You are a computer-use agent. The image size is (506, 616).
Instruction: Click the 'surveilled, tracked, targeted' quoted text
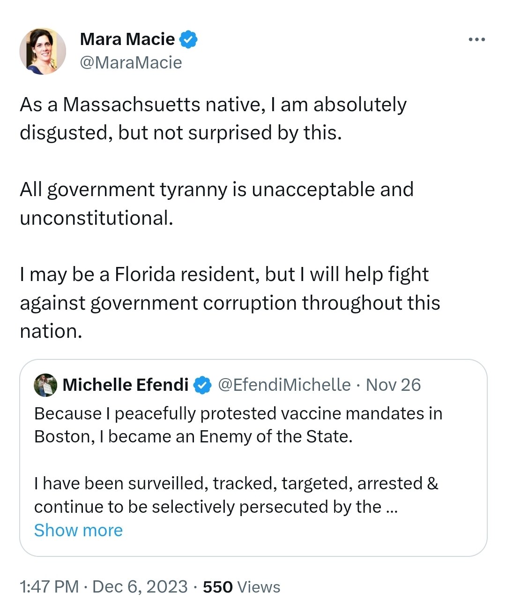click(236, 484)
